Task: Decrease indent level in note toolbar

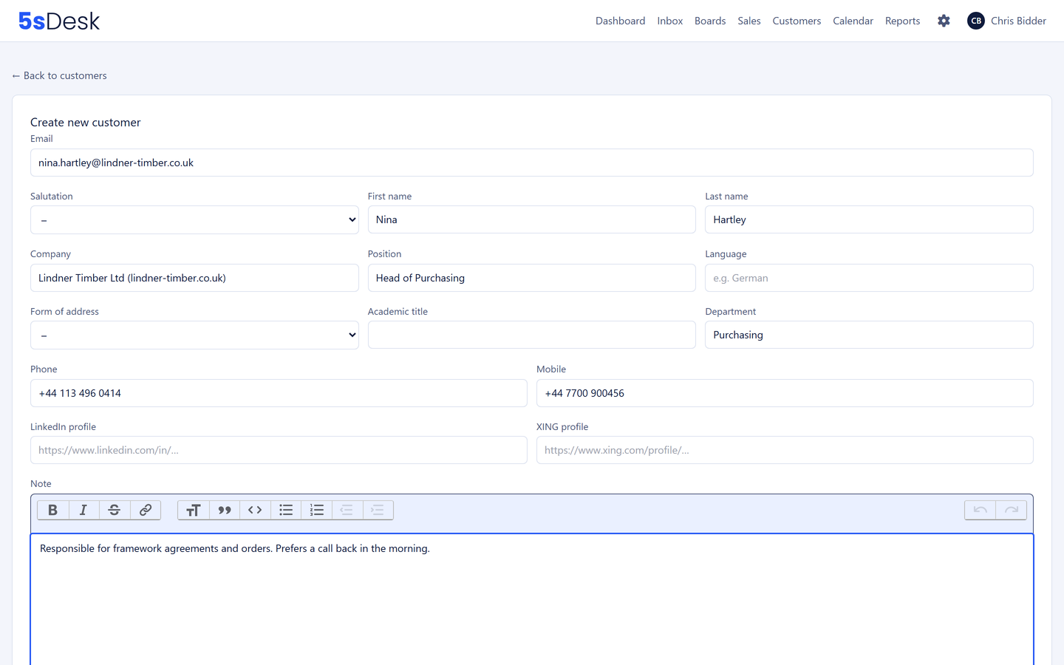Action: (x=347, y=510)
